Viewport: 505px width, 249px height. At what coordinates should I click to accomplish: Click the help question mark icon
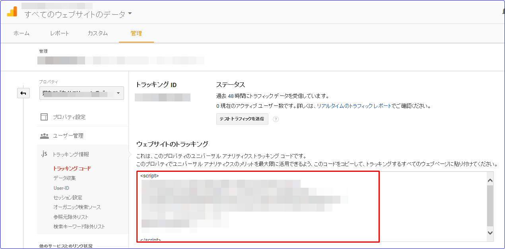click(276, 119)
